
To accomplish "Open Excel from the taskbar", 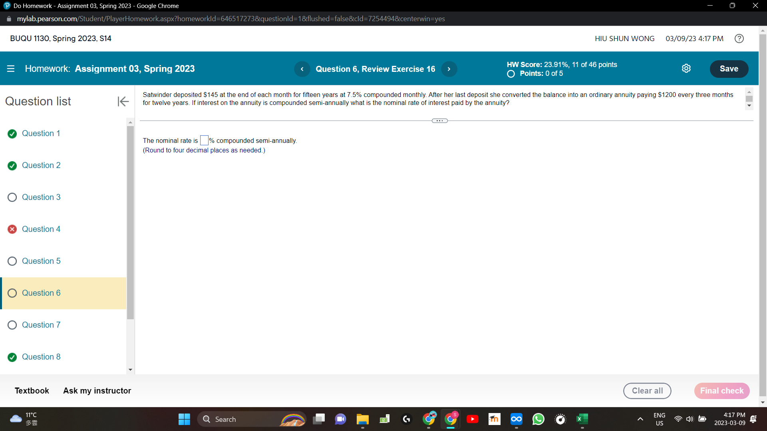I will [582, 419].
